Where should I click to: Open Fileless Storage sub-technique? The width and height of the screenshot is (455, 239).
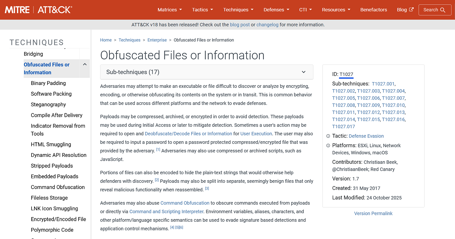pyautogui.click(x=49, y=198)
